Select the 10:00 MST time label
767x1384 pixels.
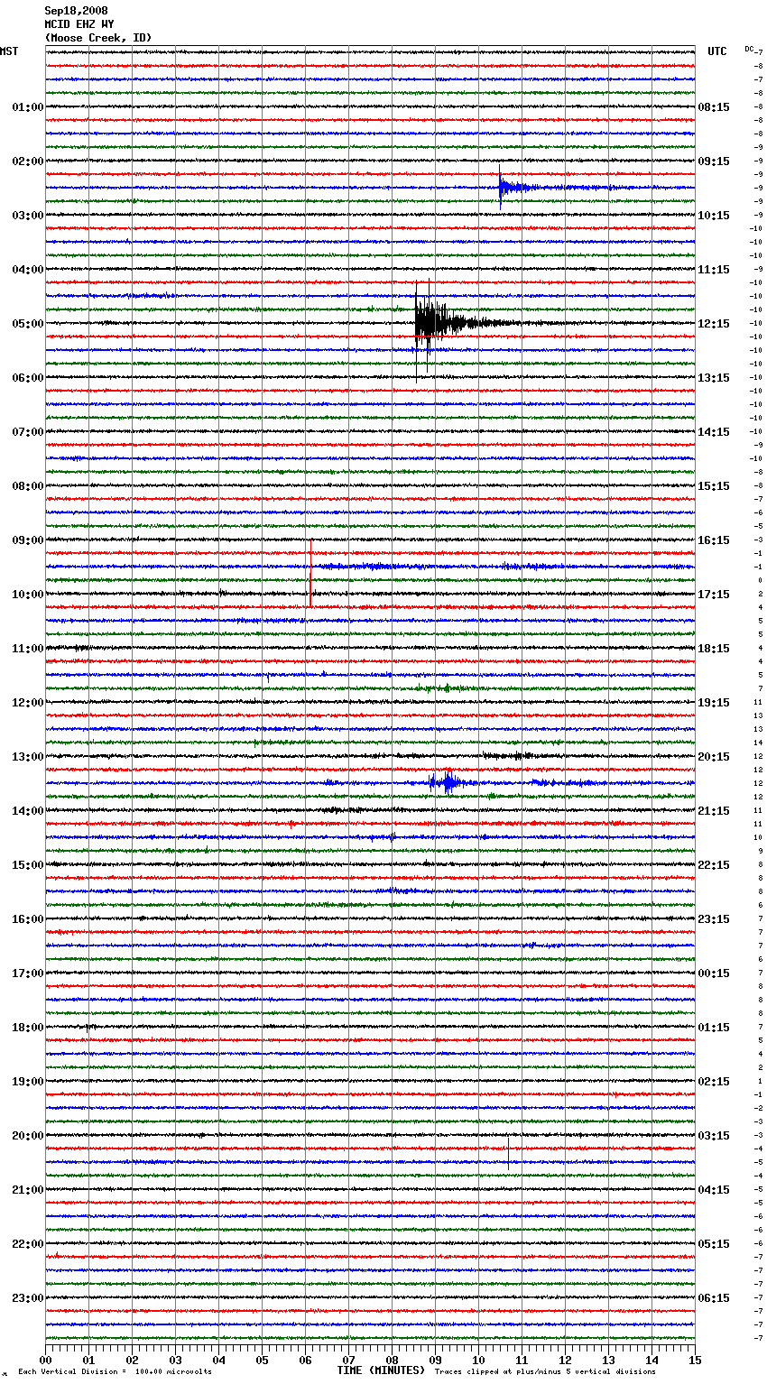(27, 595)
